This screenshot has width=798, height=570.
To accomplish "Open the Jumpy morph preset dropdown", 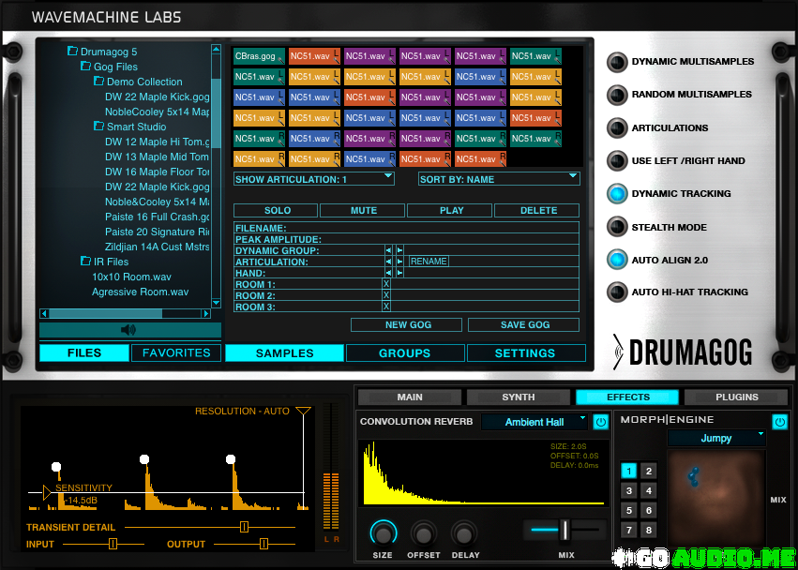I will [x=716, y=438].
